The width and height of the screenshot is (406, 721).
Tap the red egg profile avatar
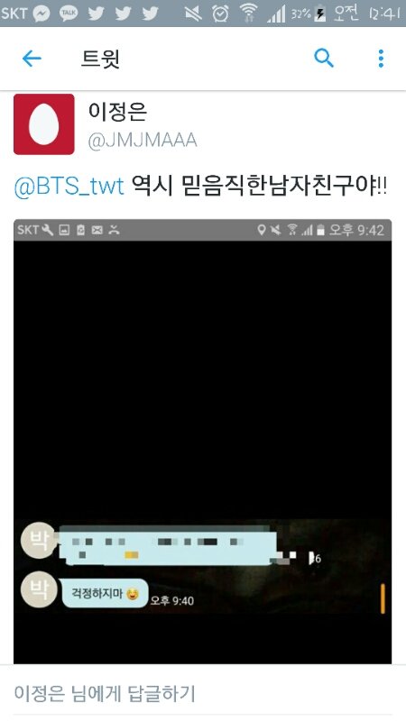click(43, 124)
